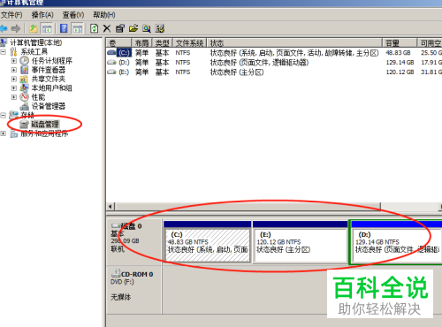Click the 布局 column header
The image size is (442, 327).
(141, 43)
